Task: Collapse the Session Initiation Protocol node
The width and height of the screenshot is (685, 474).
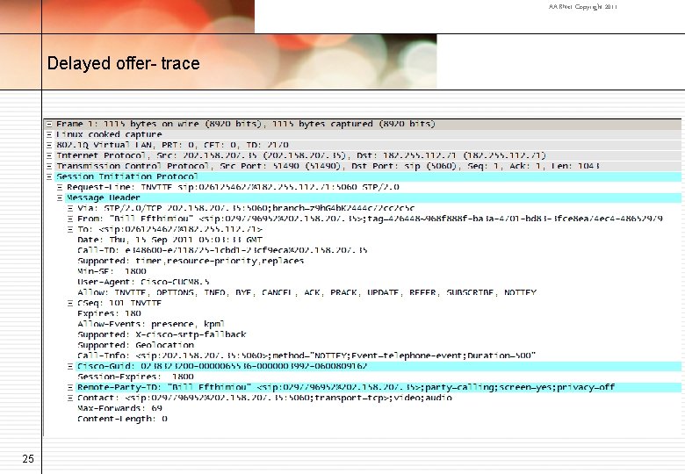Action: tap(49, 176)
